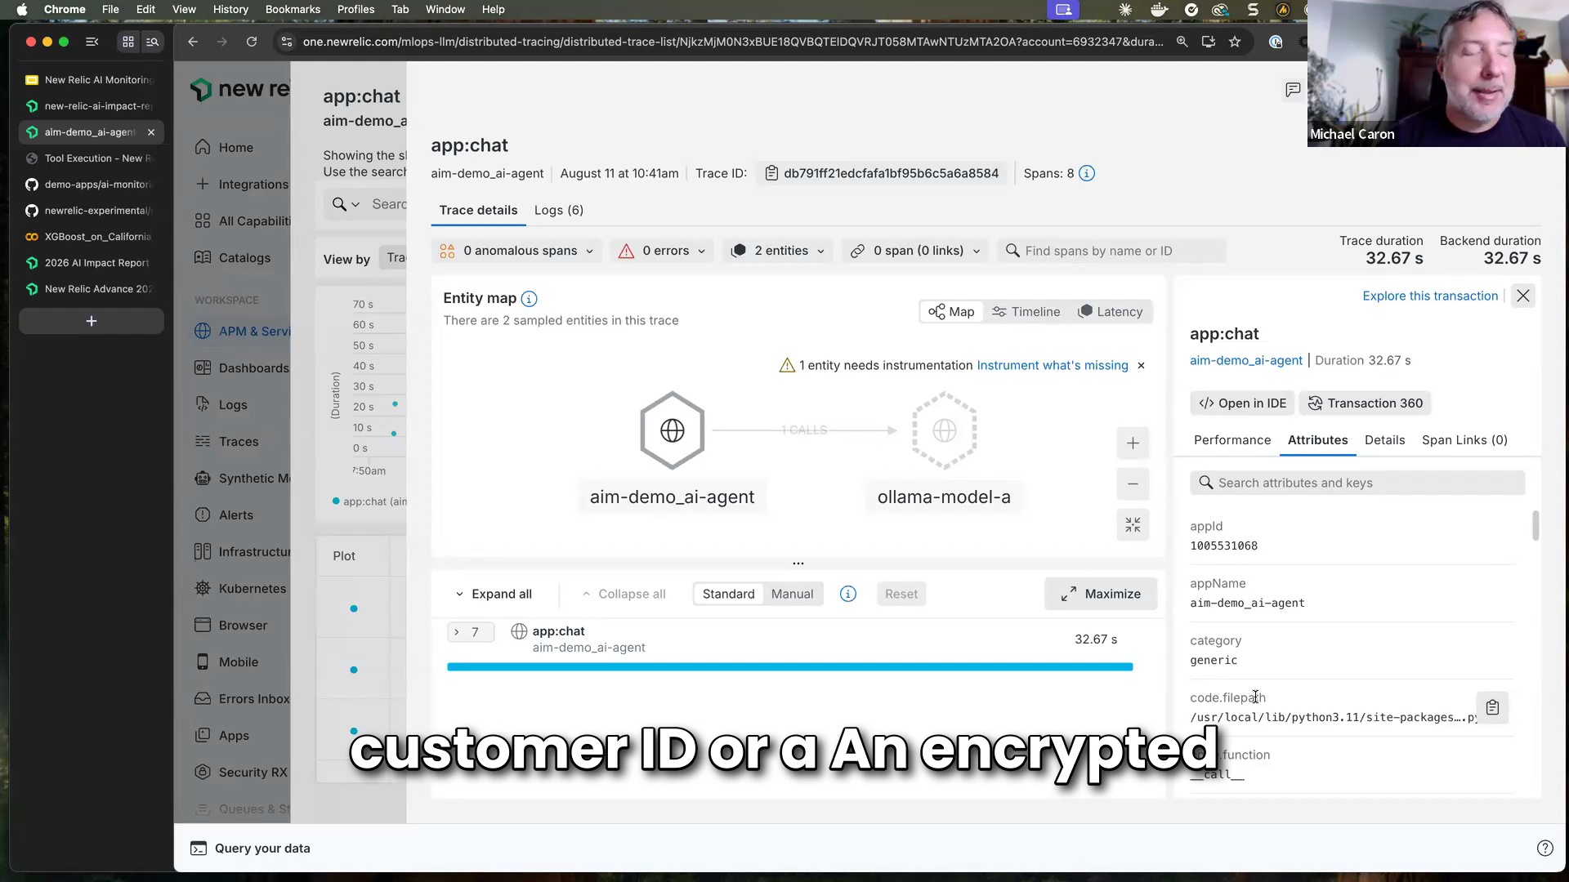Image resolution: width=1569 pixels, height=882 pixels.
Task: Collapse all spans in the trace
Action: click(624, 595)
